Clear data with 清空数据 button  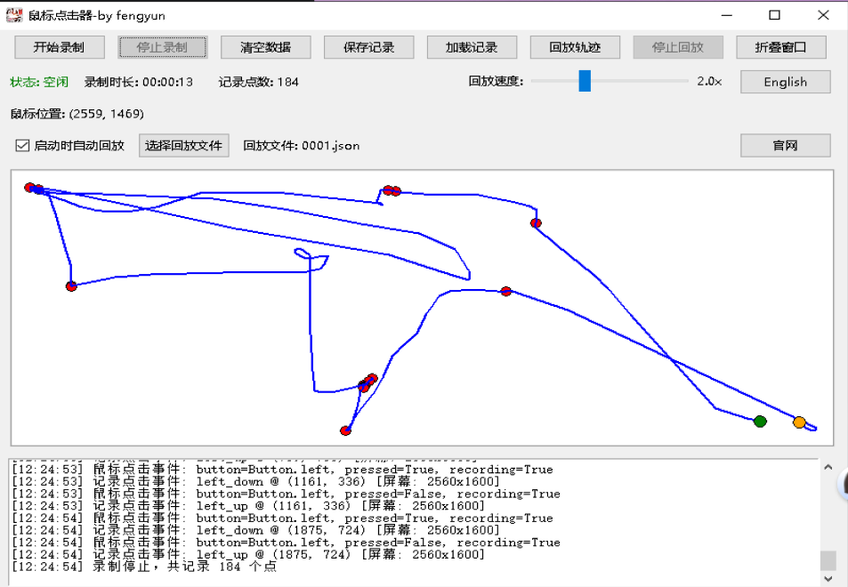[x=265, y=47]
